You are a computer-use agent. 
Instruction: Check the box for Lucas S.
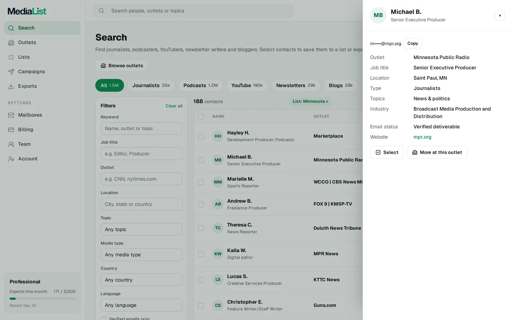[201, 280]
